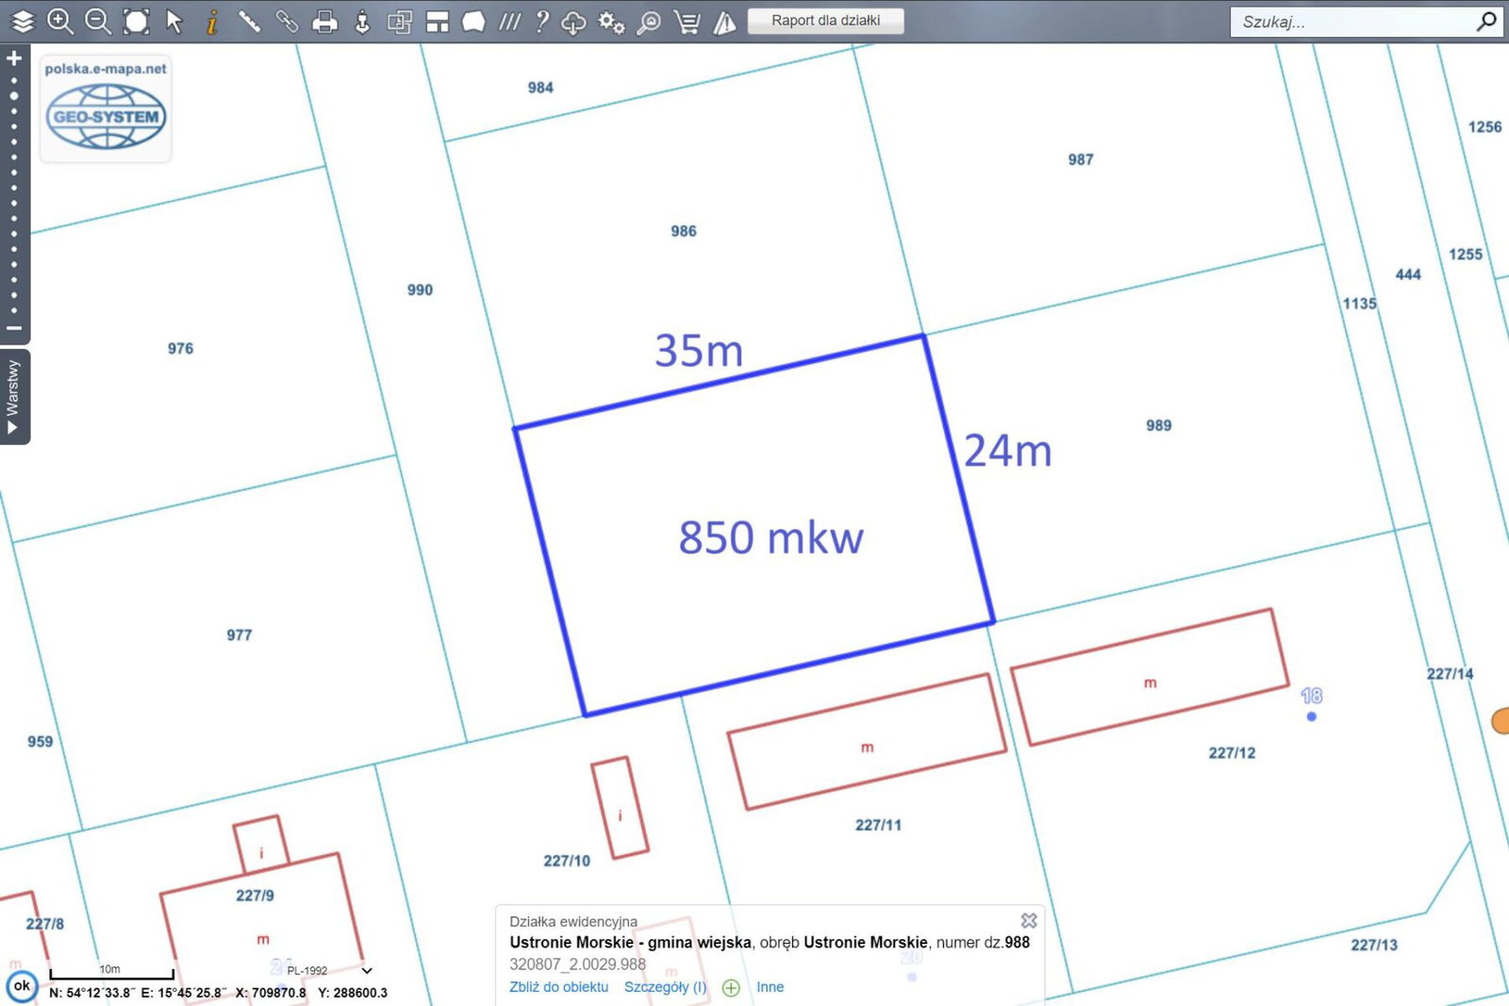The width and height of the screenshot is (1509, 1006).
Task: Click the Inne link in parcel popup
Action: pyautogui.click(x=770, y=987)
